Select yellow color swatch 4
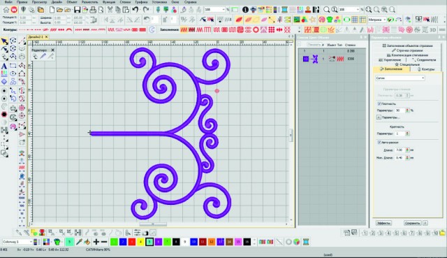447x258 pixels. pos(140,242)
